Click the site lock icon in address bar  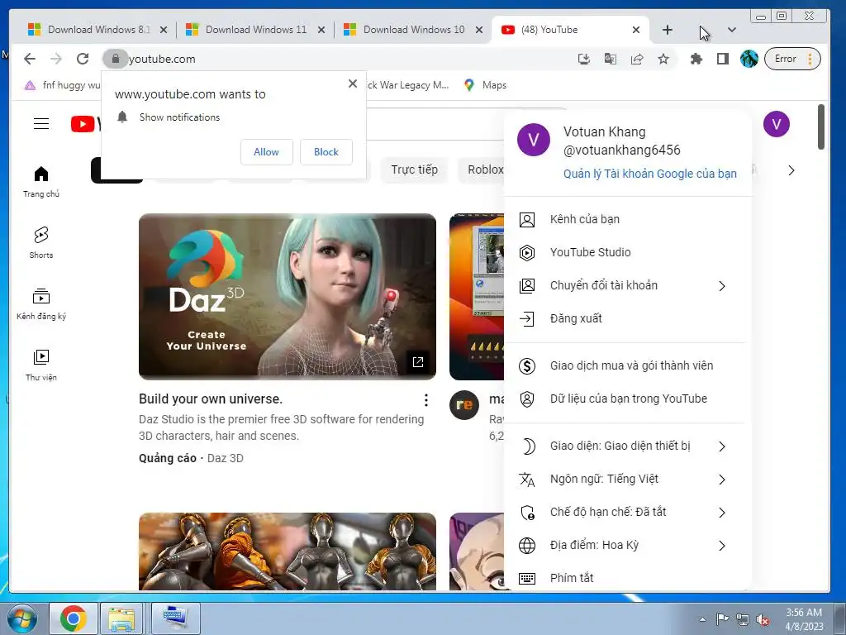coord(115,59)
